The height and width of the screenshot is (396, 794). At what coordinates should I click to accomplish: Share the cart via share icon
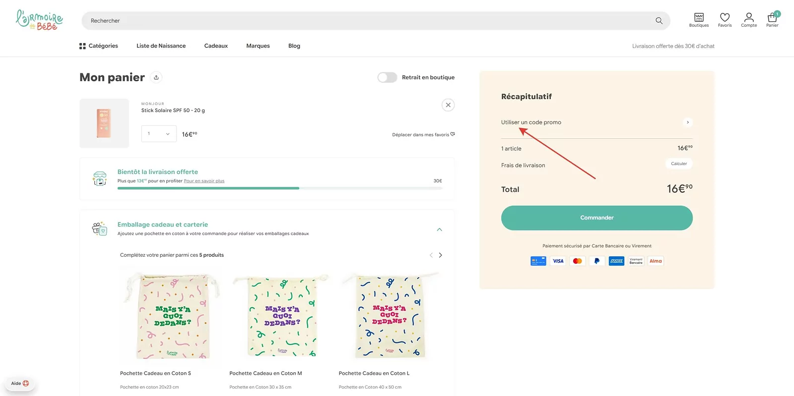(x=156, y=77)
